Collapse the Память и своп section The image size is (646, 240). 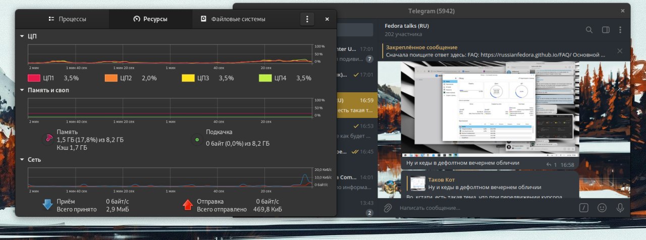[22, 90]
